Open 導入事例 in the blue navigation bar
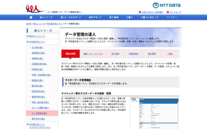Viewport: 207px width, 129px height. coord(114,17)
